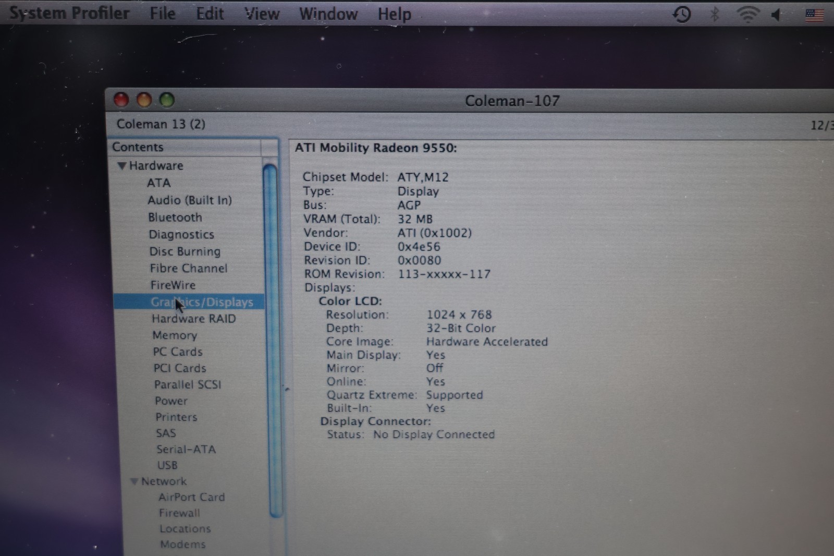Viewport: 834px width, 556px height.
Task: Select Audio (Built In) item
Action: coord(190,200)
